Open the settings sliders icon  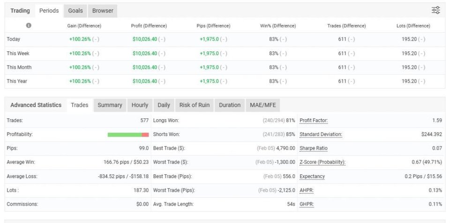pyautogui.click(x=435, y=10)
